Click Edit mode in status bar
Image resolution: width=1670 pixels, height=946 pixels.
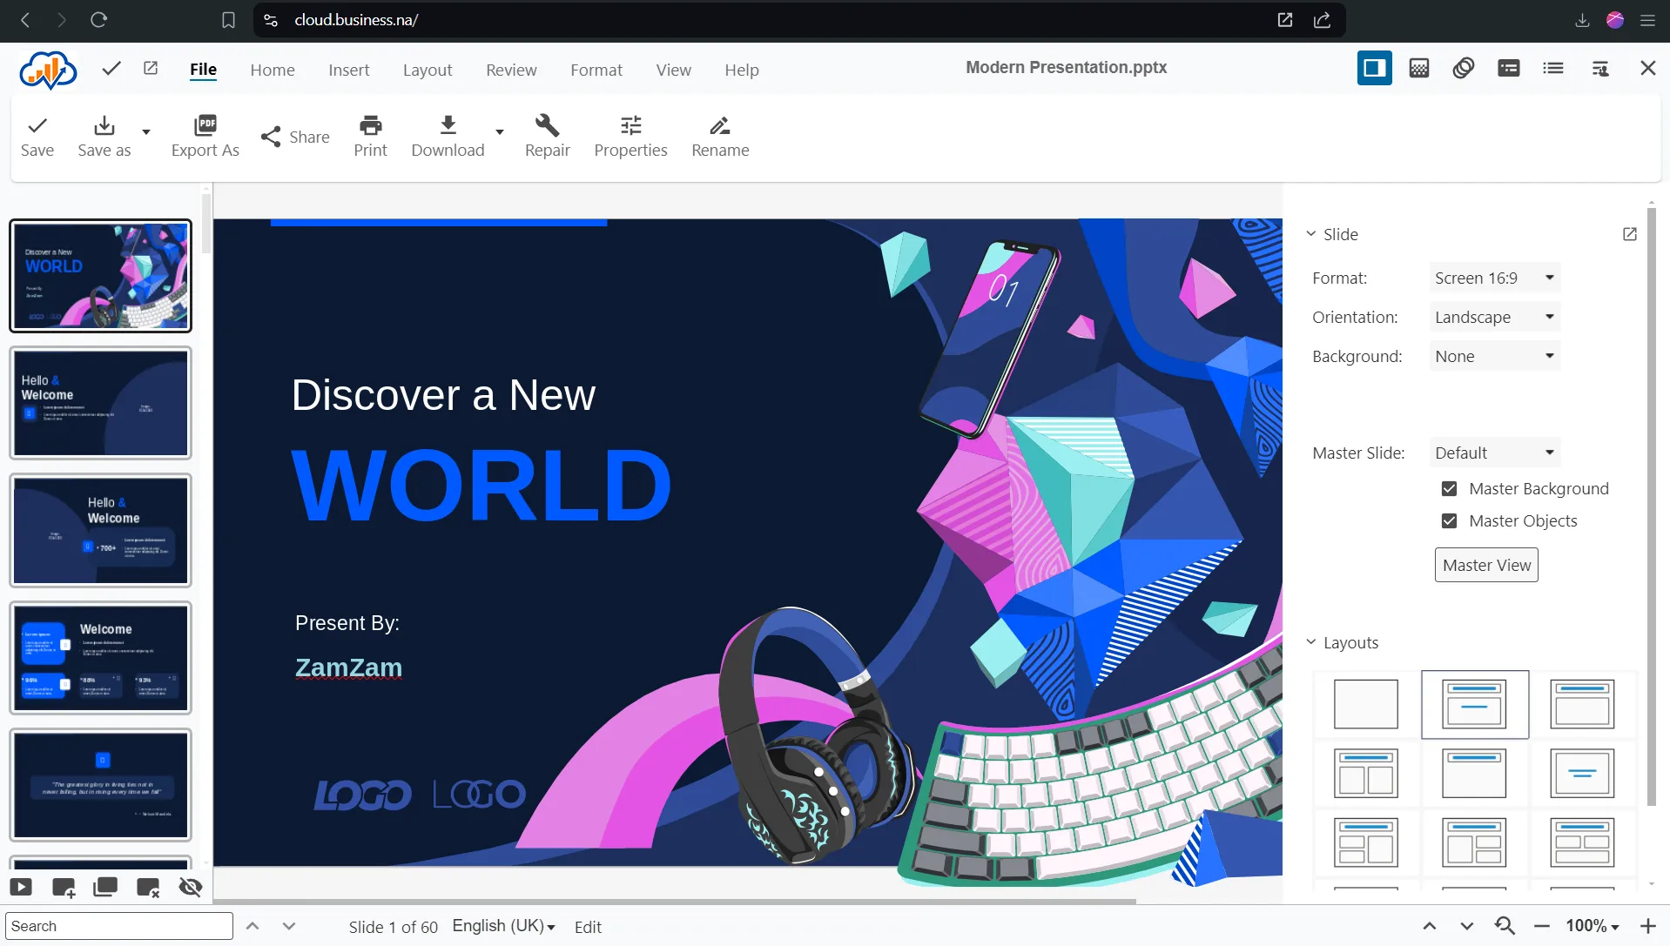coord(588,927)
